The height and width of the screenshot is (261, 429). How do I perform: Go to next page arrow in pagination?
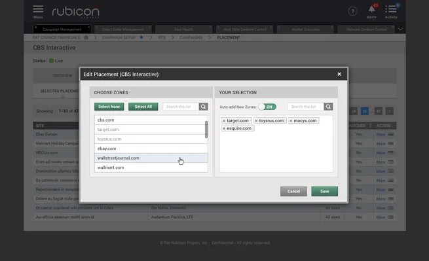(x=389, y=111)
